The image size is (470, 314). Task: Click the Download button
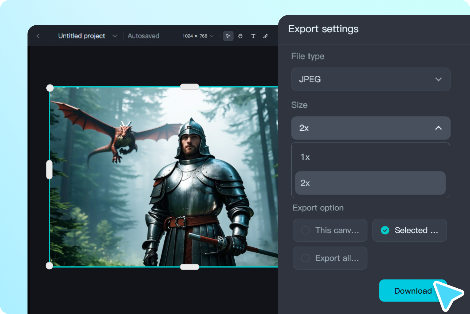[x=413, y=291]
